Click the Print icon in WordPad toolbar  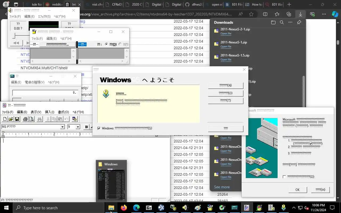click(x=25, y=119)
